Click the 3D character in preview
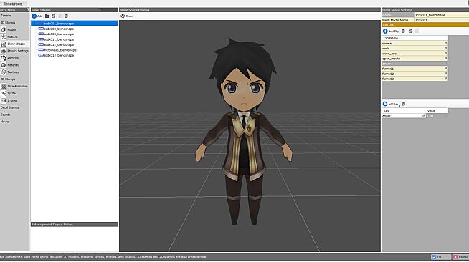Screen dimensions: 469x262 (x=244, y=131)
